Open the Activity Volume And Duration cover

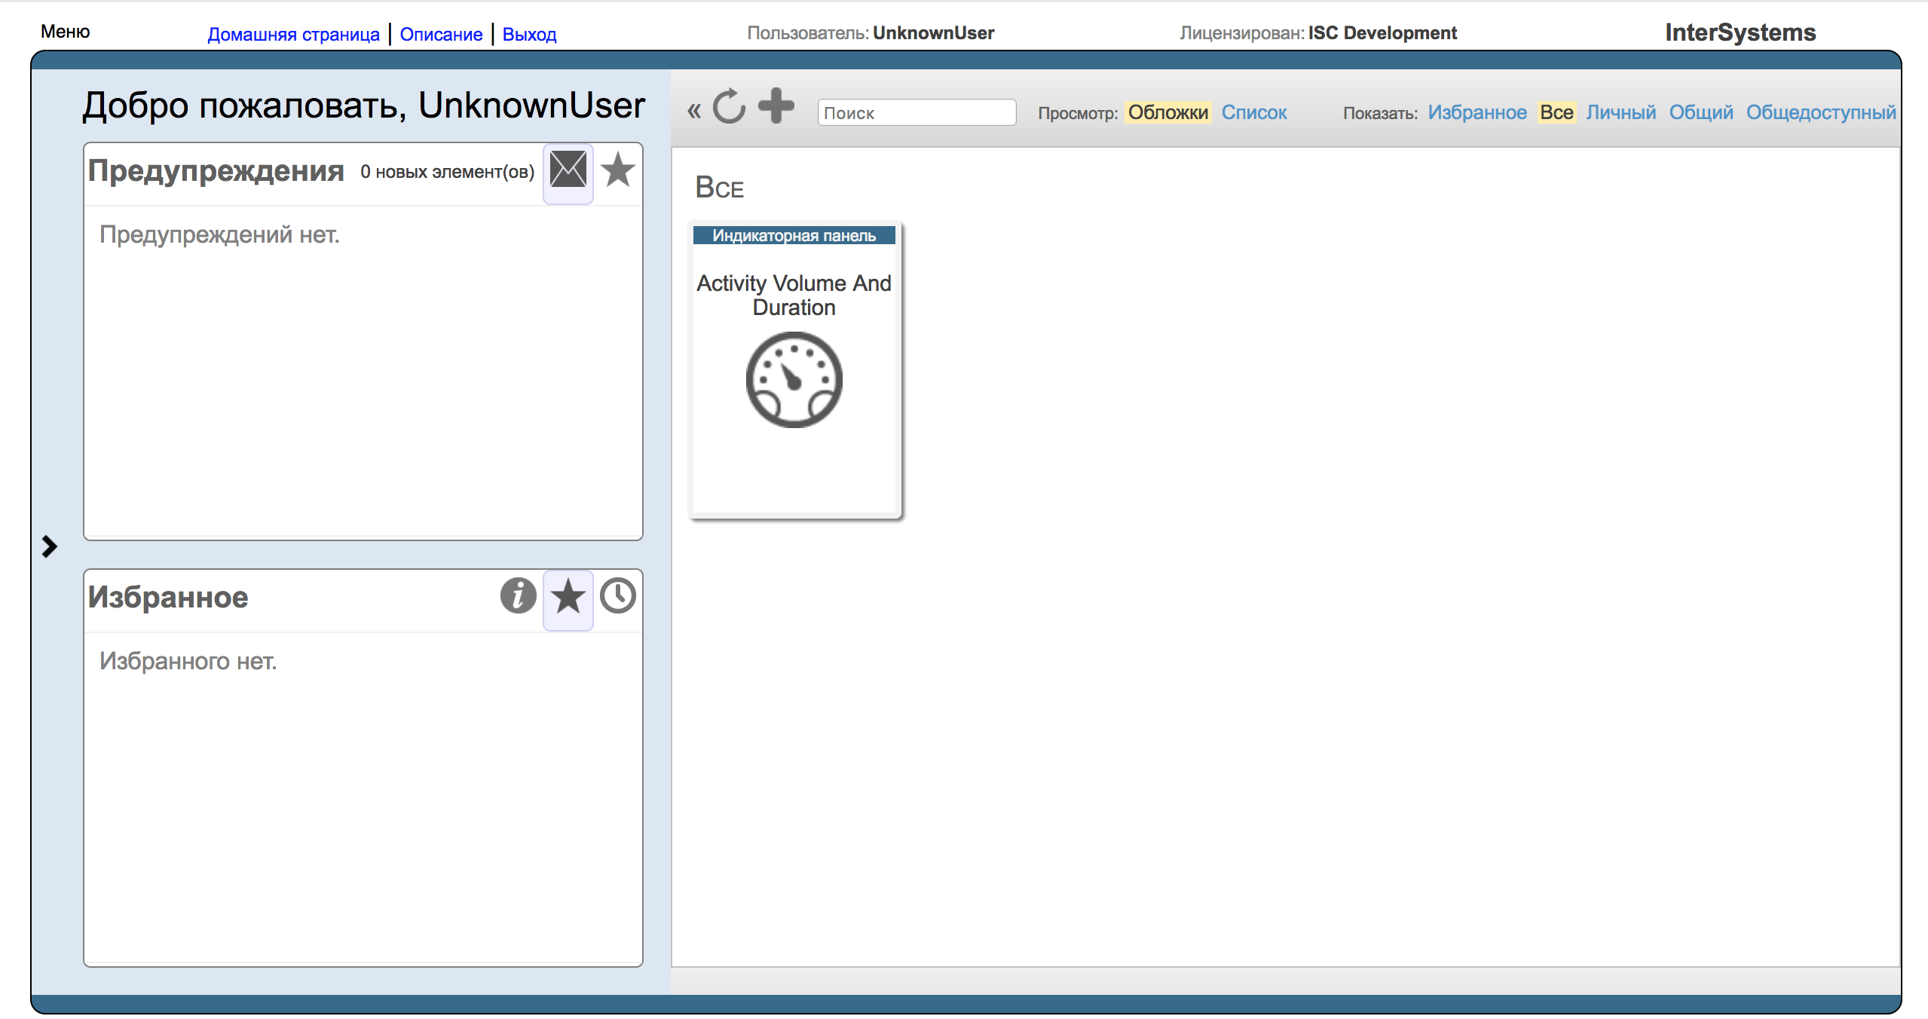(794, 295)
